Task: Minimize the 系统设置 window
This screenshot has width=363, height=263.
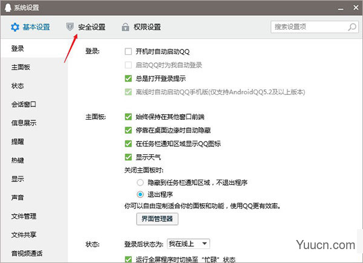Action: (341, 8)
